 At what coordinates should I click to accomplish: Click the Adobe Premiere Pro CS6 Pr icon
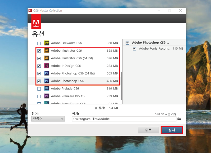coord(47,96)
